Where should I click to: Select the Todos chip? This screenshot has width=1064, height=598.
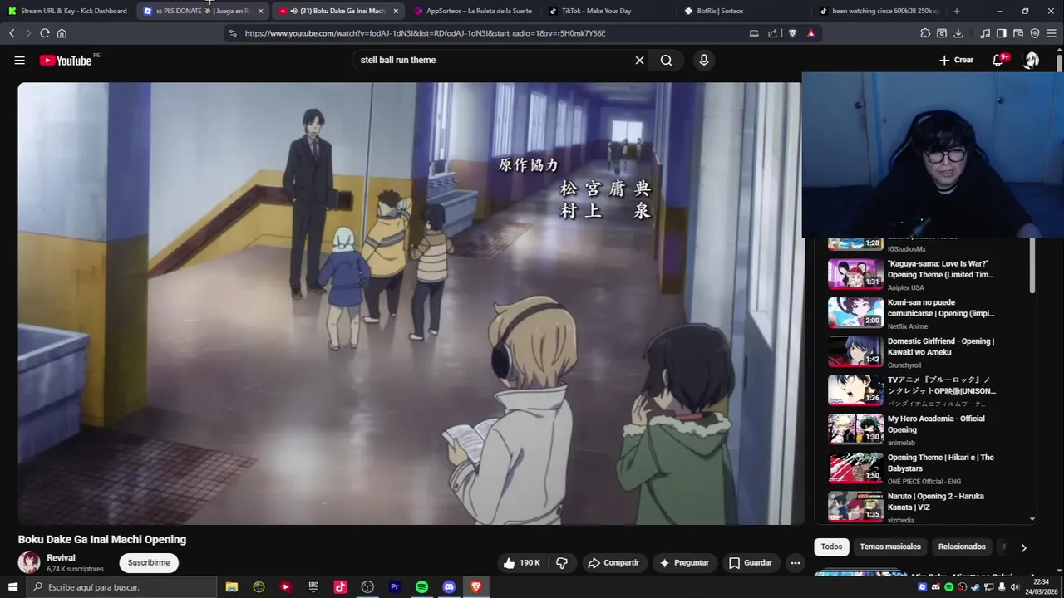[x=831, y=547]
